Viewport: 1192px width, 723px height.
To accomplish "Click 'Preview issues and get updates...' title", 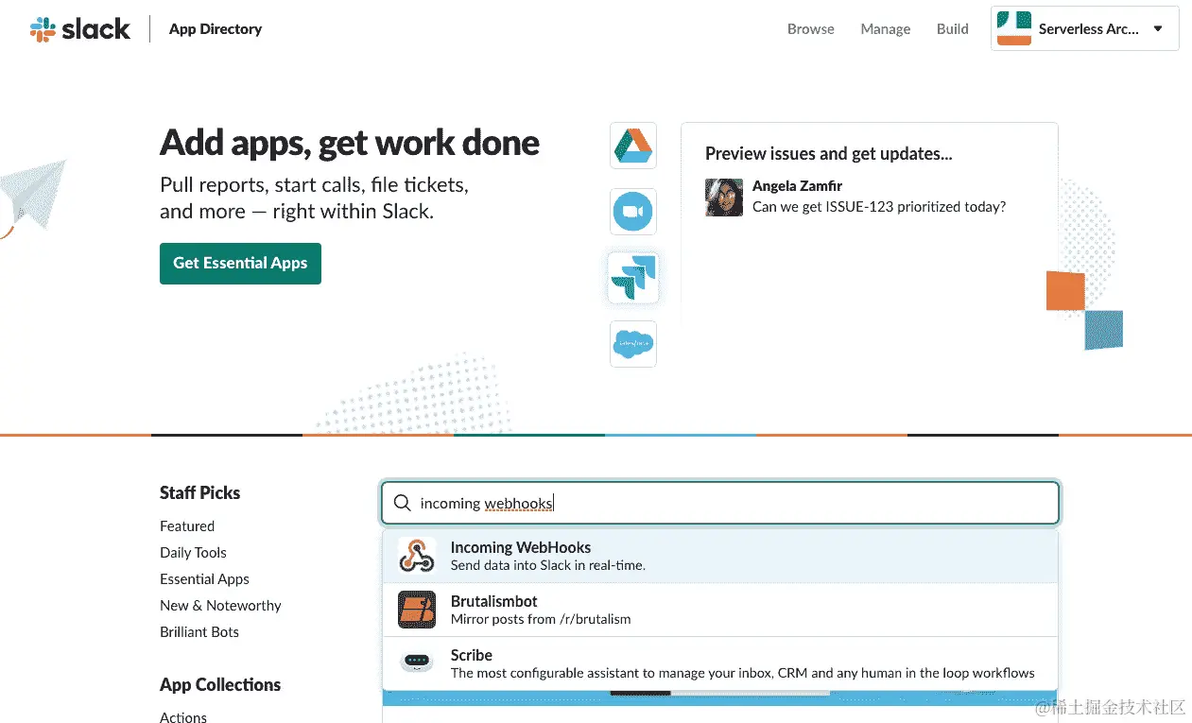I will (829, 154).
